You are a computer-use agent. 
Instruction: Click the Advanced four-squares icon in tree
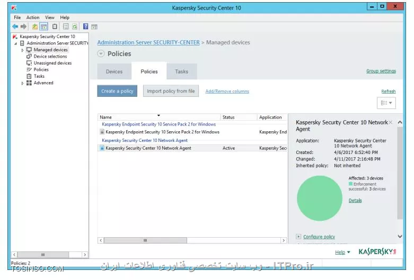tap(29, 83)
